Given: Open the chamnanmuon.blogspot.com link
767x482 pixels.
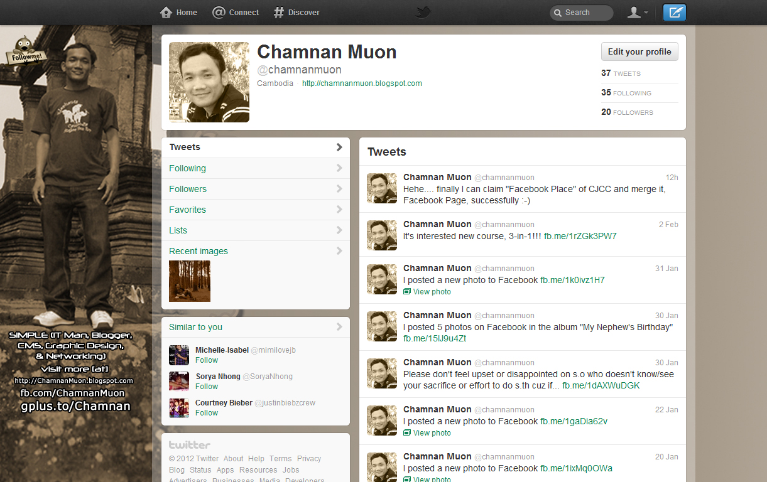Looking at the screenshot, I should (362, 83).
